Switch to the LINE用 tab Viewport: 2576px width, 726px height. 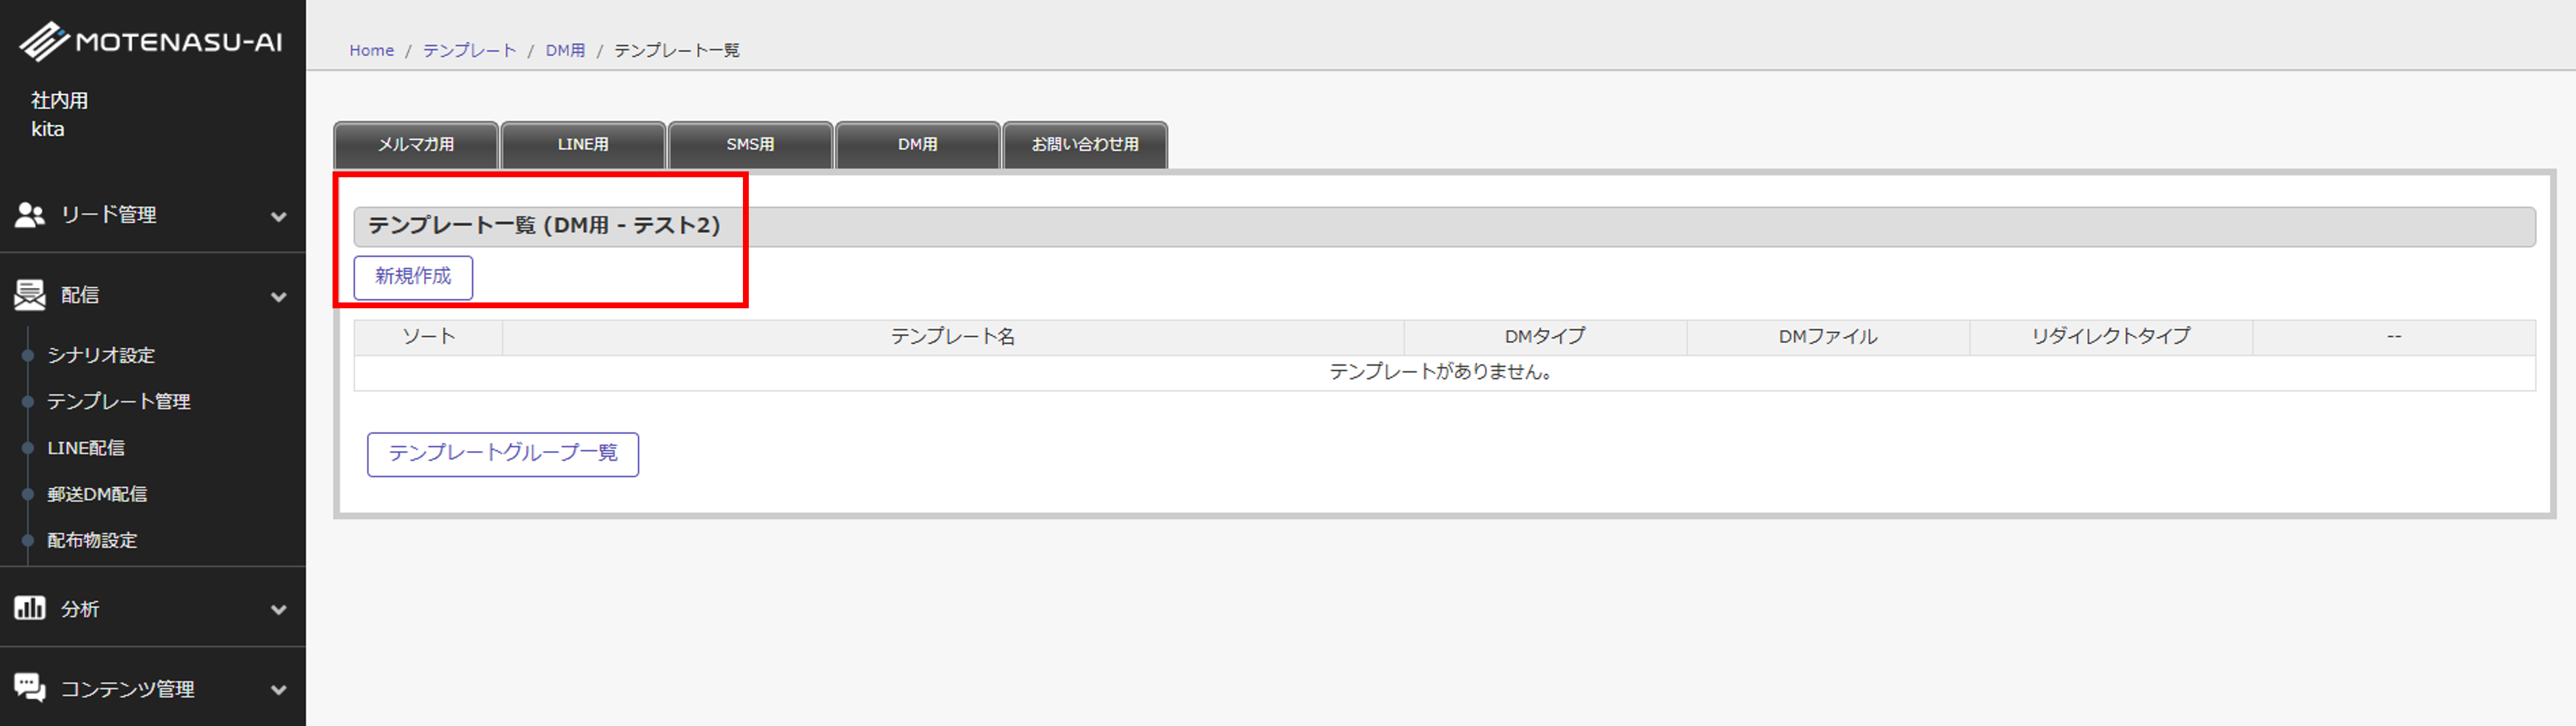582,145
